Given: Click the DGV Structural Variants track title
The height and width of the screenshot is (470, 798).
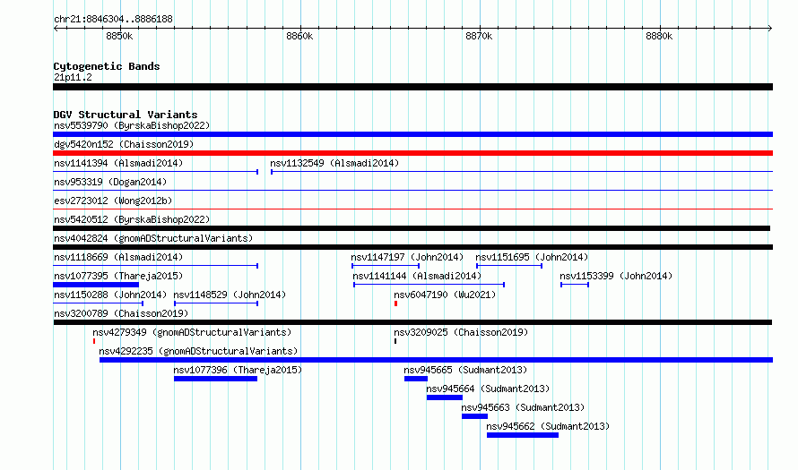Looking at the screenshot, I should coord(126,115).
